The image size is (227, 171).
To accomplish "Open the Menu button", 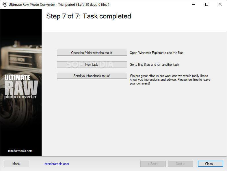I will point(16,164).
